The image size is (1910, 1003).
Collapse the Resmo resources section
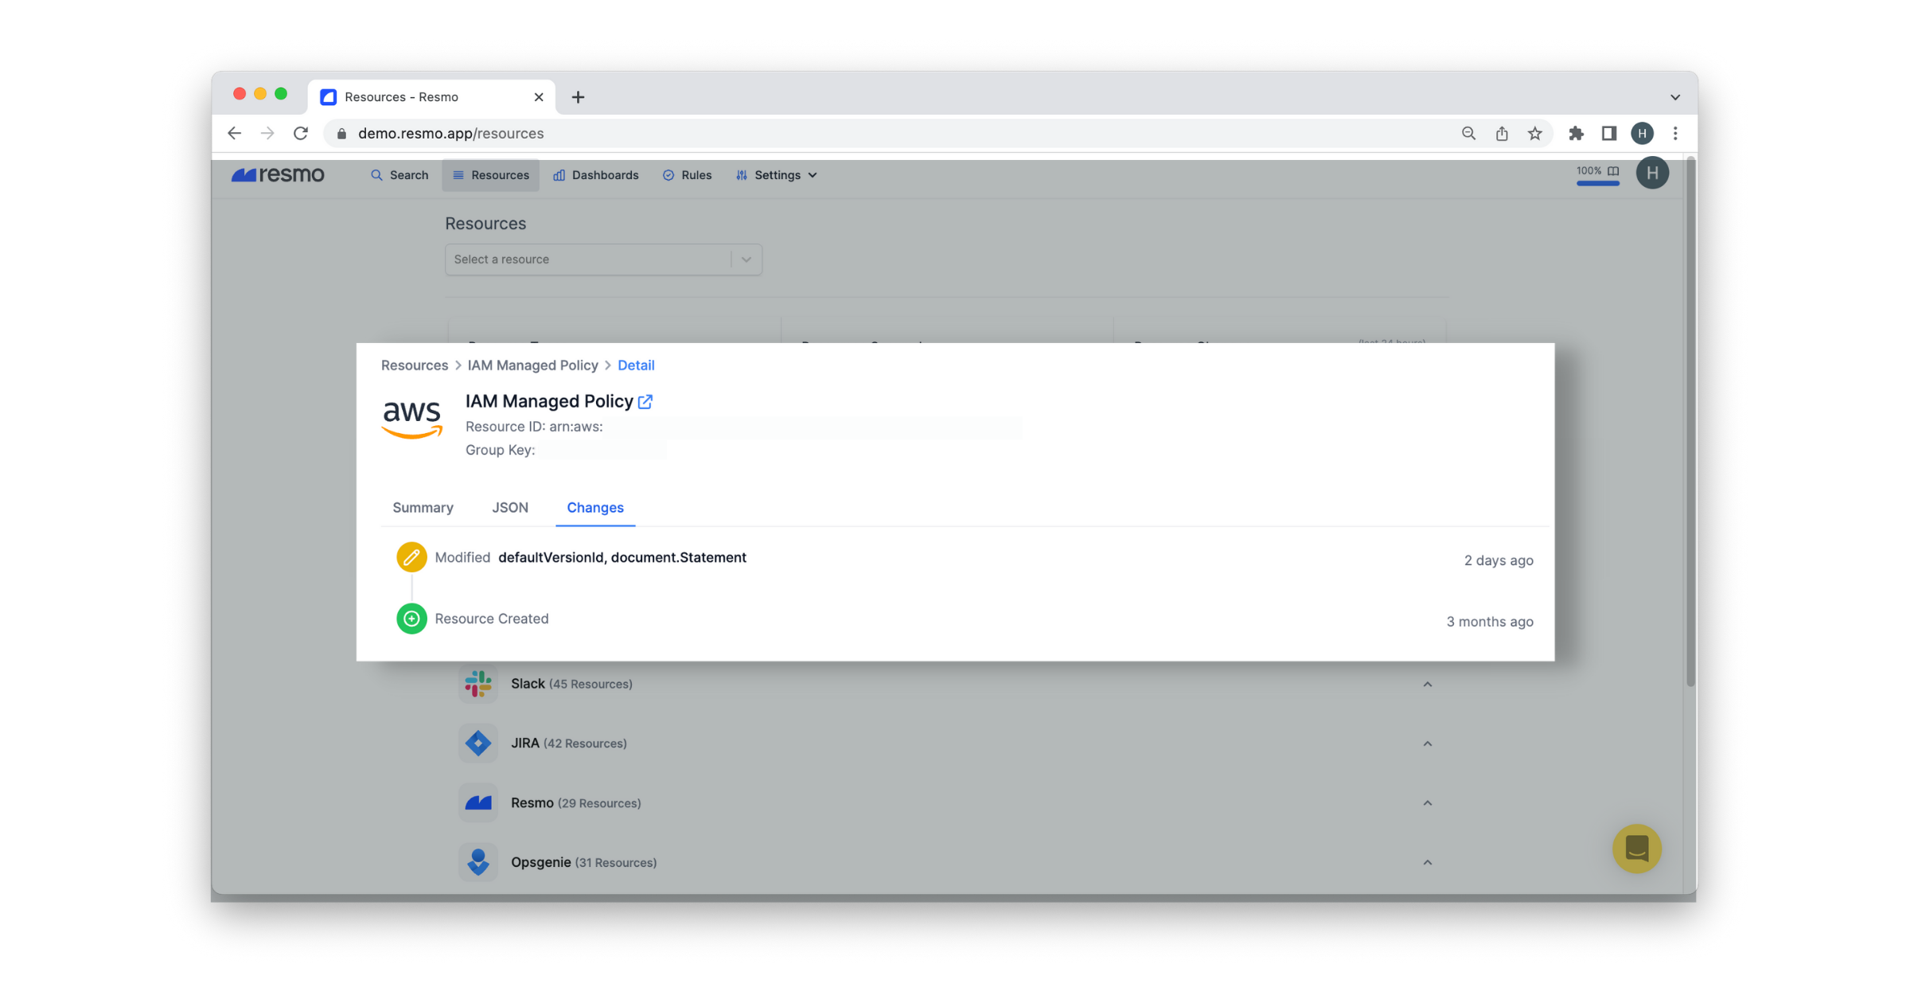[x=1428, y=803]
